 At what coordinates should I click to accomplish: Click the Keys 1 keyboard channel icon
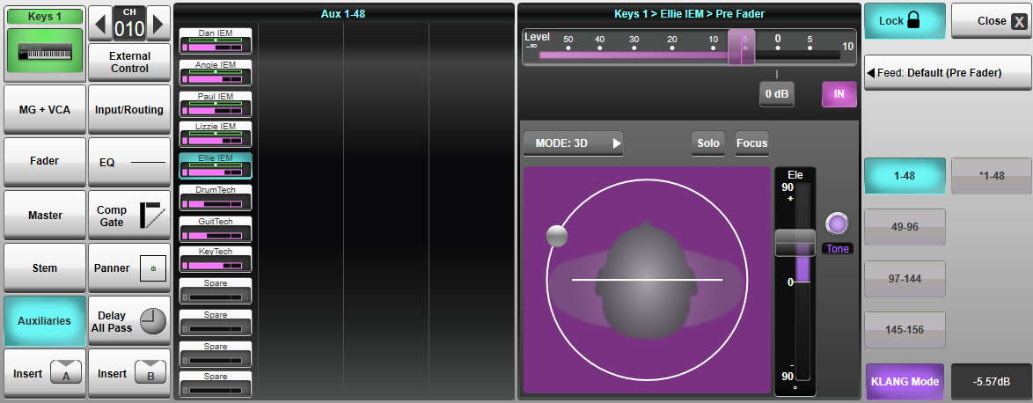(44, 49)
